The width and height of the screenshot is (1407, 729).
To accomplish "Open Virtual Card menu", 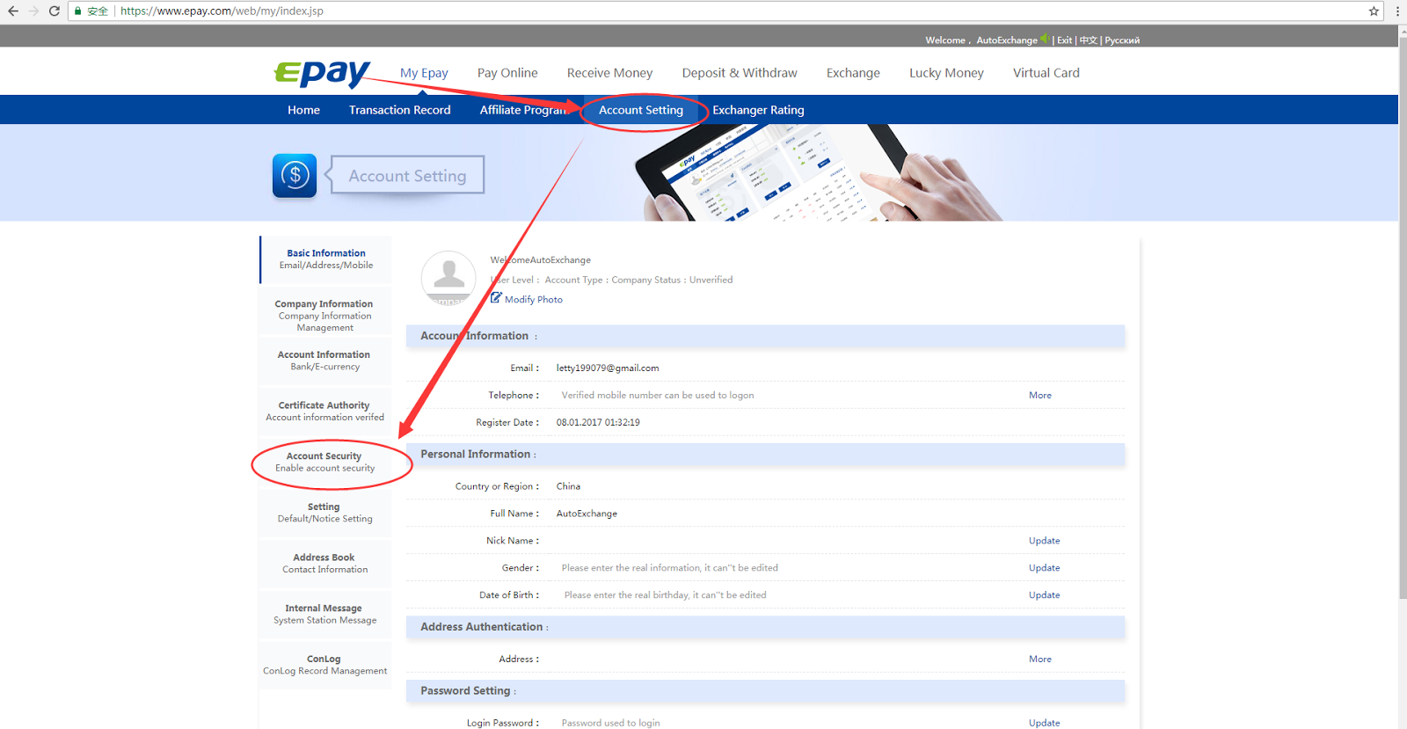I will [x=1046, y=73].
